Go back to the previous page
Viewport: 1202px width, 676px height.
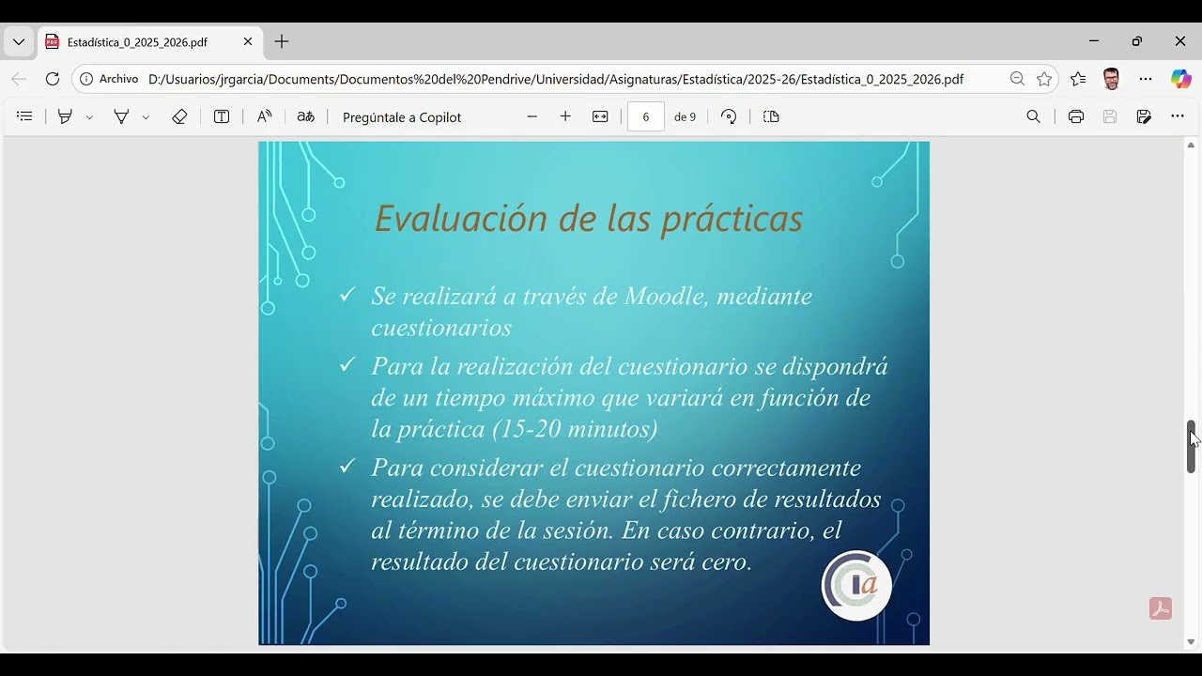19,79
